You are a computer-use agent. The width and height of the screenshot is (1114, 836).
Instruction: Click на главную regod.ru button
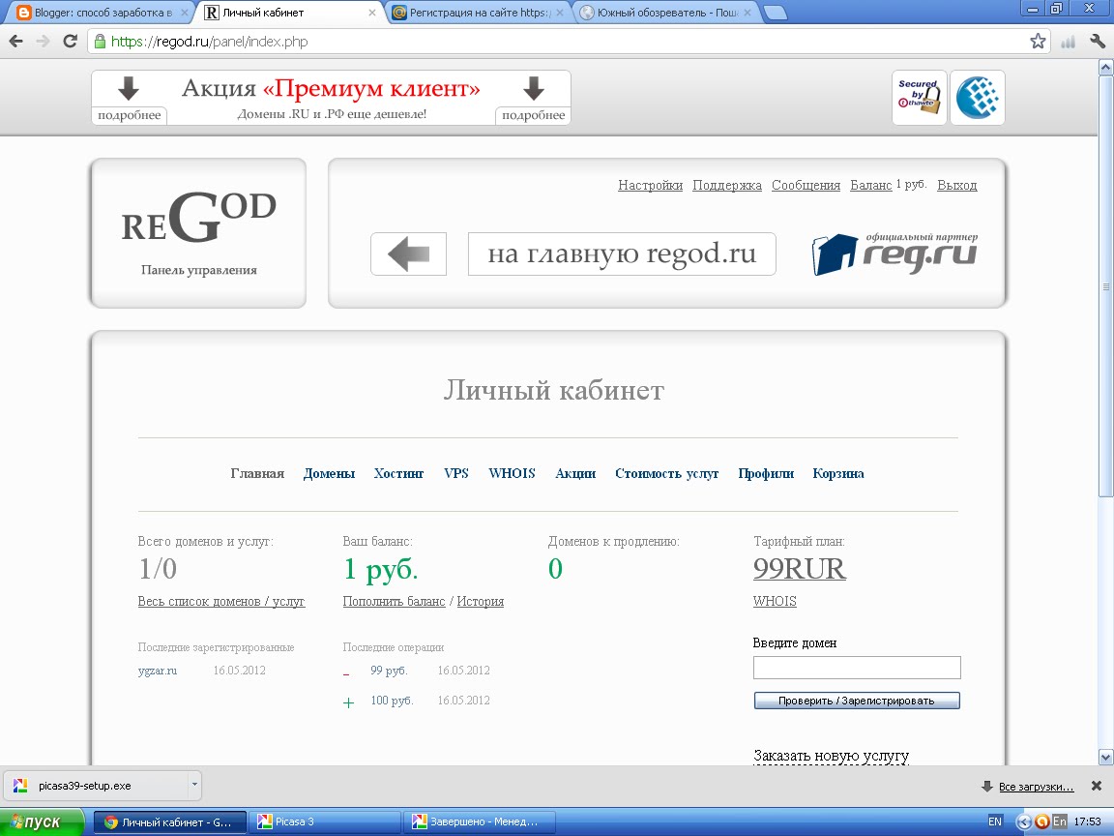[x=622, y=254]
